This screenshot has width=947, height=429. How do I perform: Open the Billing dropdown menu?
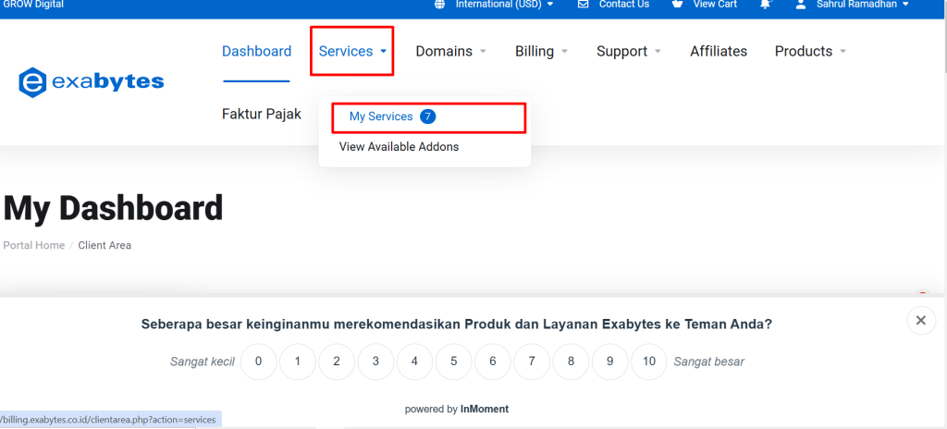point(541,52)
